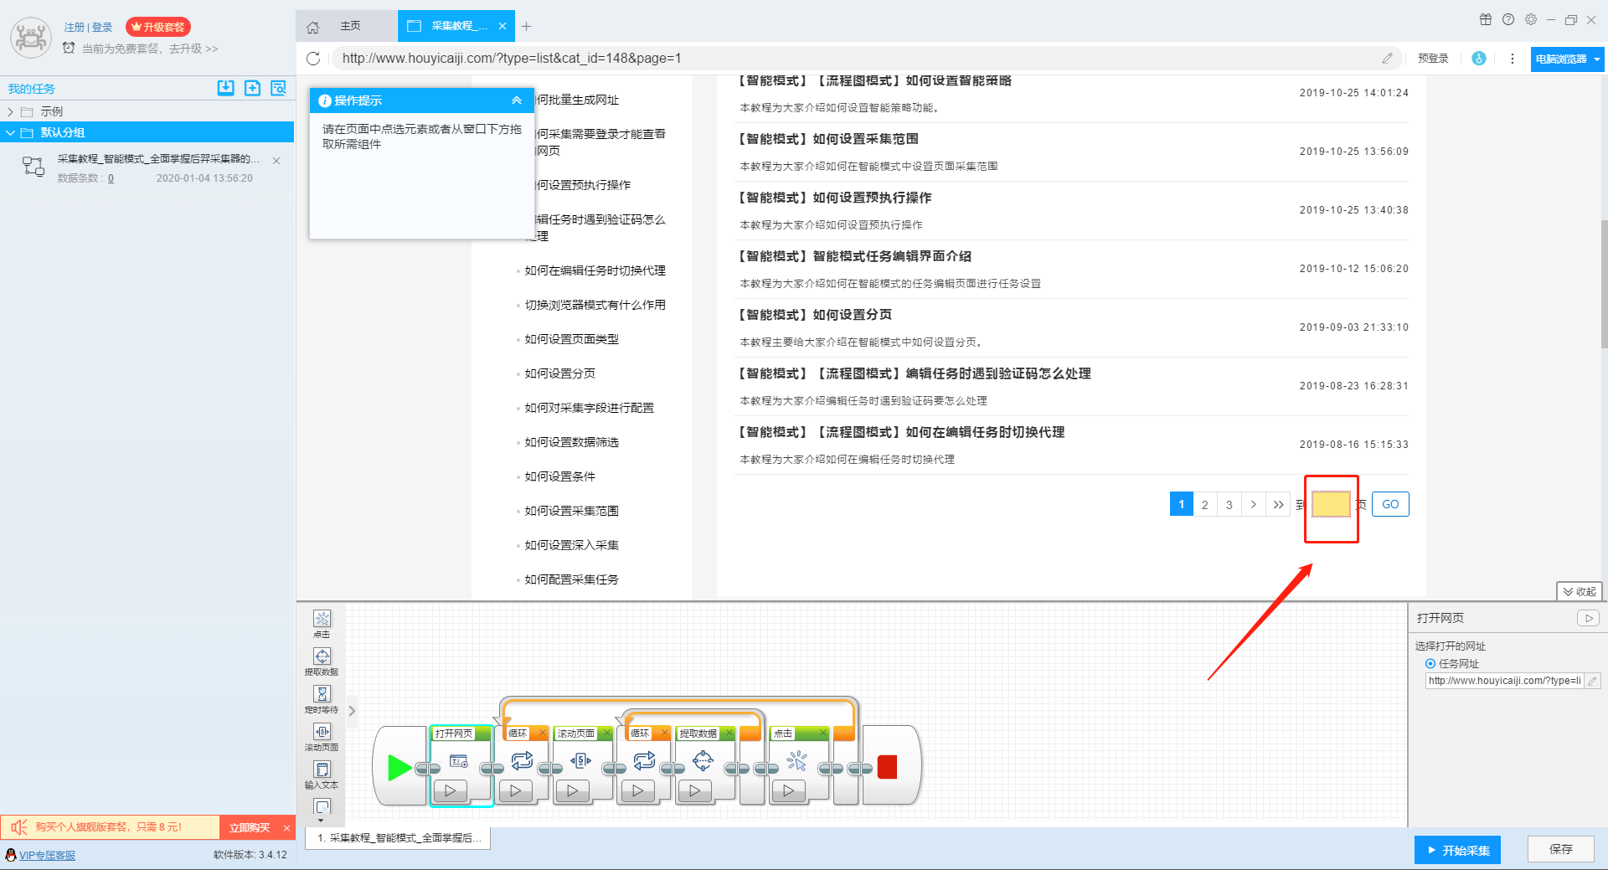
Task: Click the last page double arrow
Action: [1278, 504]
